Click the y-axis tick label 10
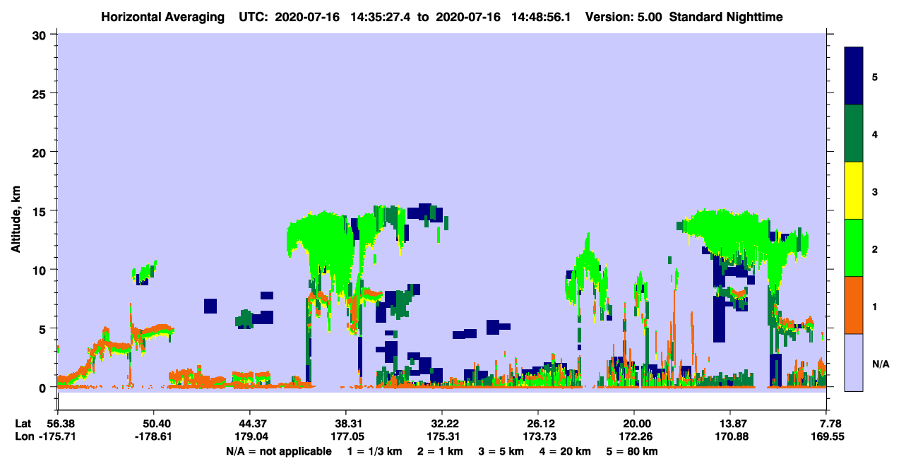The height and width of the screenshot is (471, 918). (41, 270)
